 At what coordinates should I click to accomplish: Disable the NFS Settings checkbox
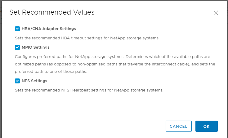click(x=17, y=81)
